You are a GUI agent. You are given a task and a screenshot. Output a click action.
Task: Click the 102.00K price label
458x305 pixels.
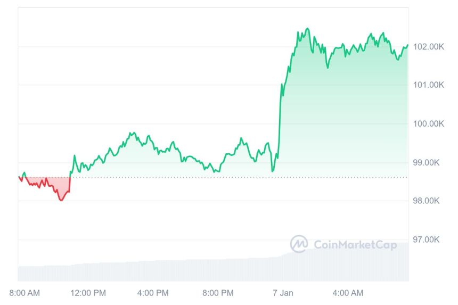pos(429,47)
